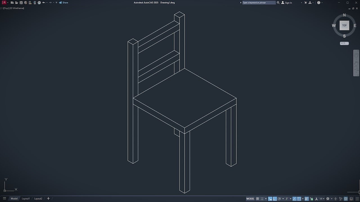Toggle Selection Cycling green icon
This screenshot has height=202, width=360.
pos(312,199)
